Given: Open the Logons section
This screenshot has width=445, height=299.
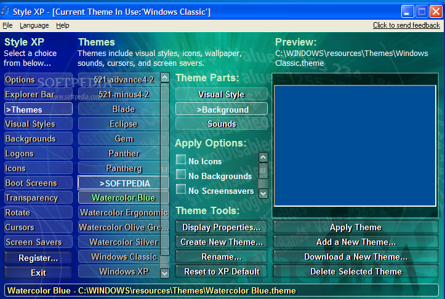Looking at the screenshot, I should click(x=38, y=153).
